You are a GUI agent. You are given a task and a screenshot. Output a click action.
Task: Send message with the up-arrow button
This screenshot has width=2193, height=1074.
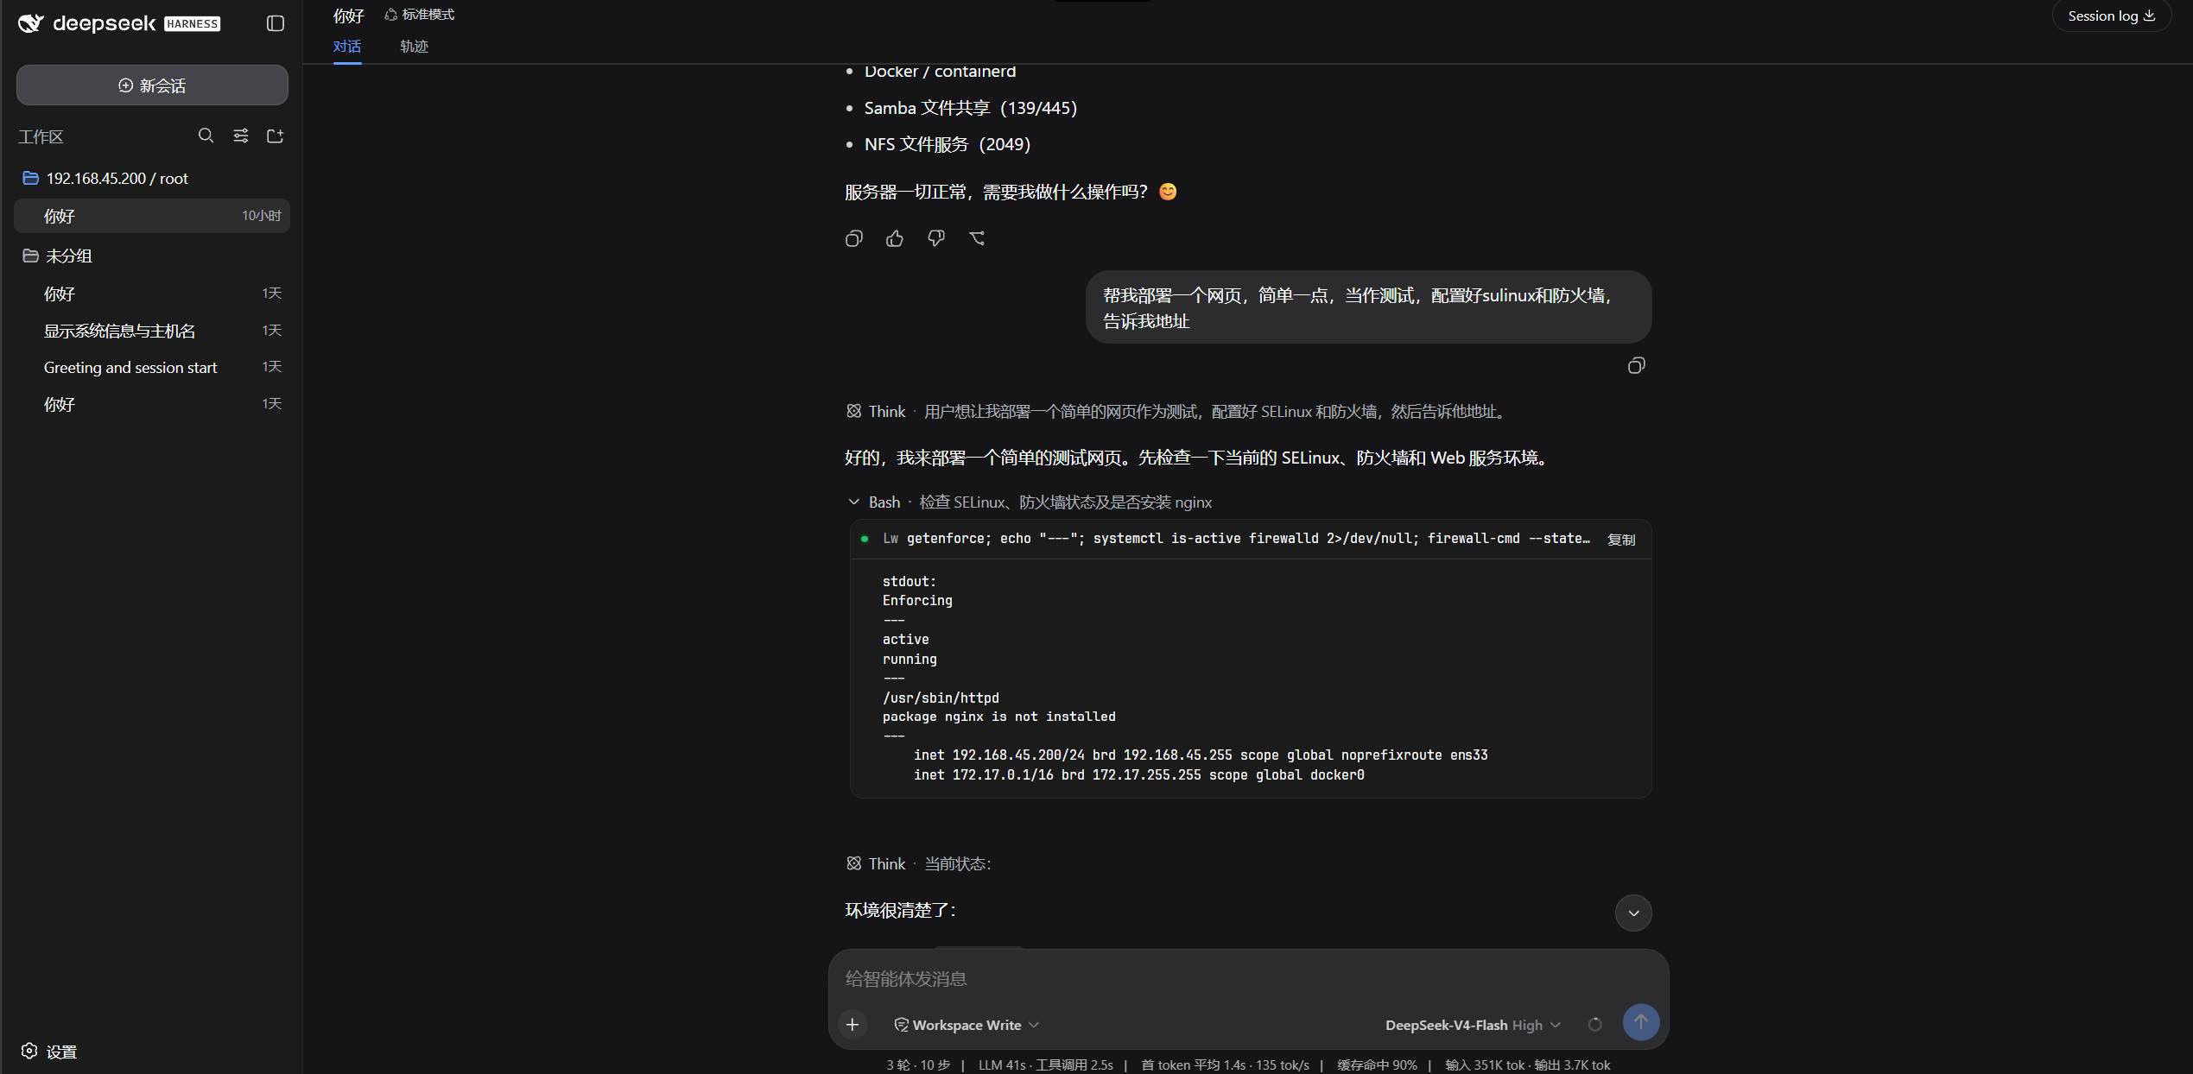[x=1641, y=1022]
